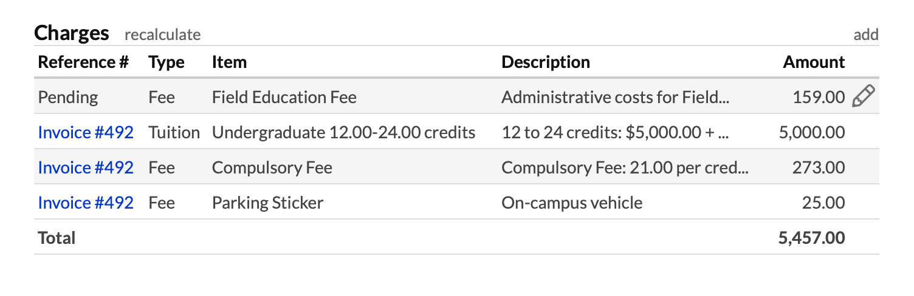Image resolution: width=914 pixels, height=296 pixels.
Task: Open Invoice #492 link in the Compulsory Fee row
Action: [86, 167]
